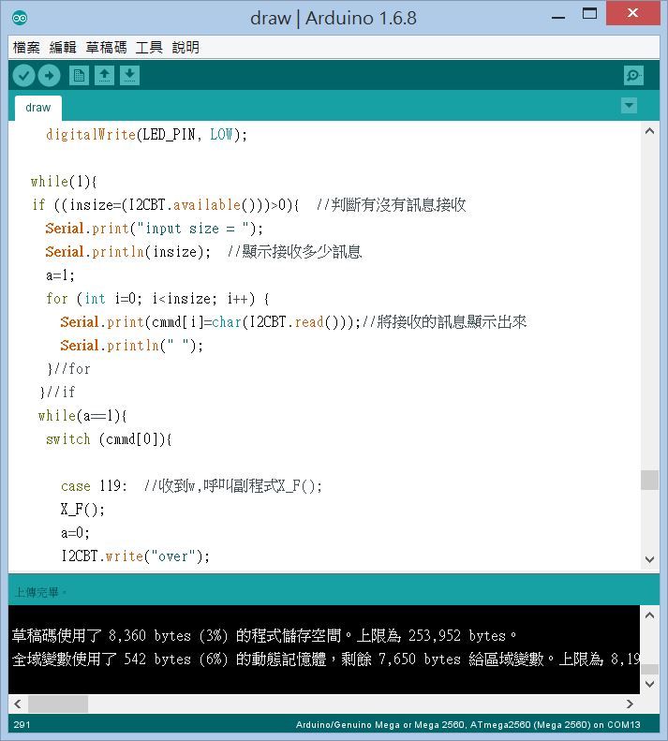
Task: Click the Serial.print("input size = ") line
Action: pyautogui.click(x=154, y=229)
